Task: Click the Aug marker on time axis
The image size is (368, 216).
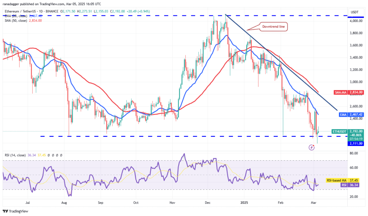Action: pos(64,203)
